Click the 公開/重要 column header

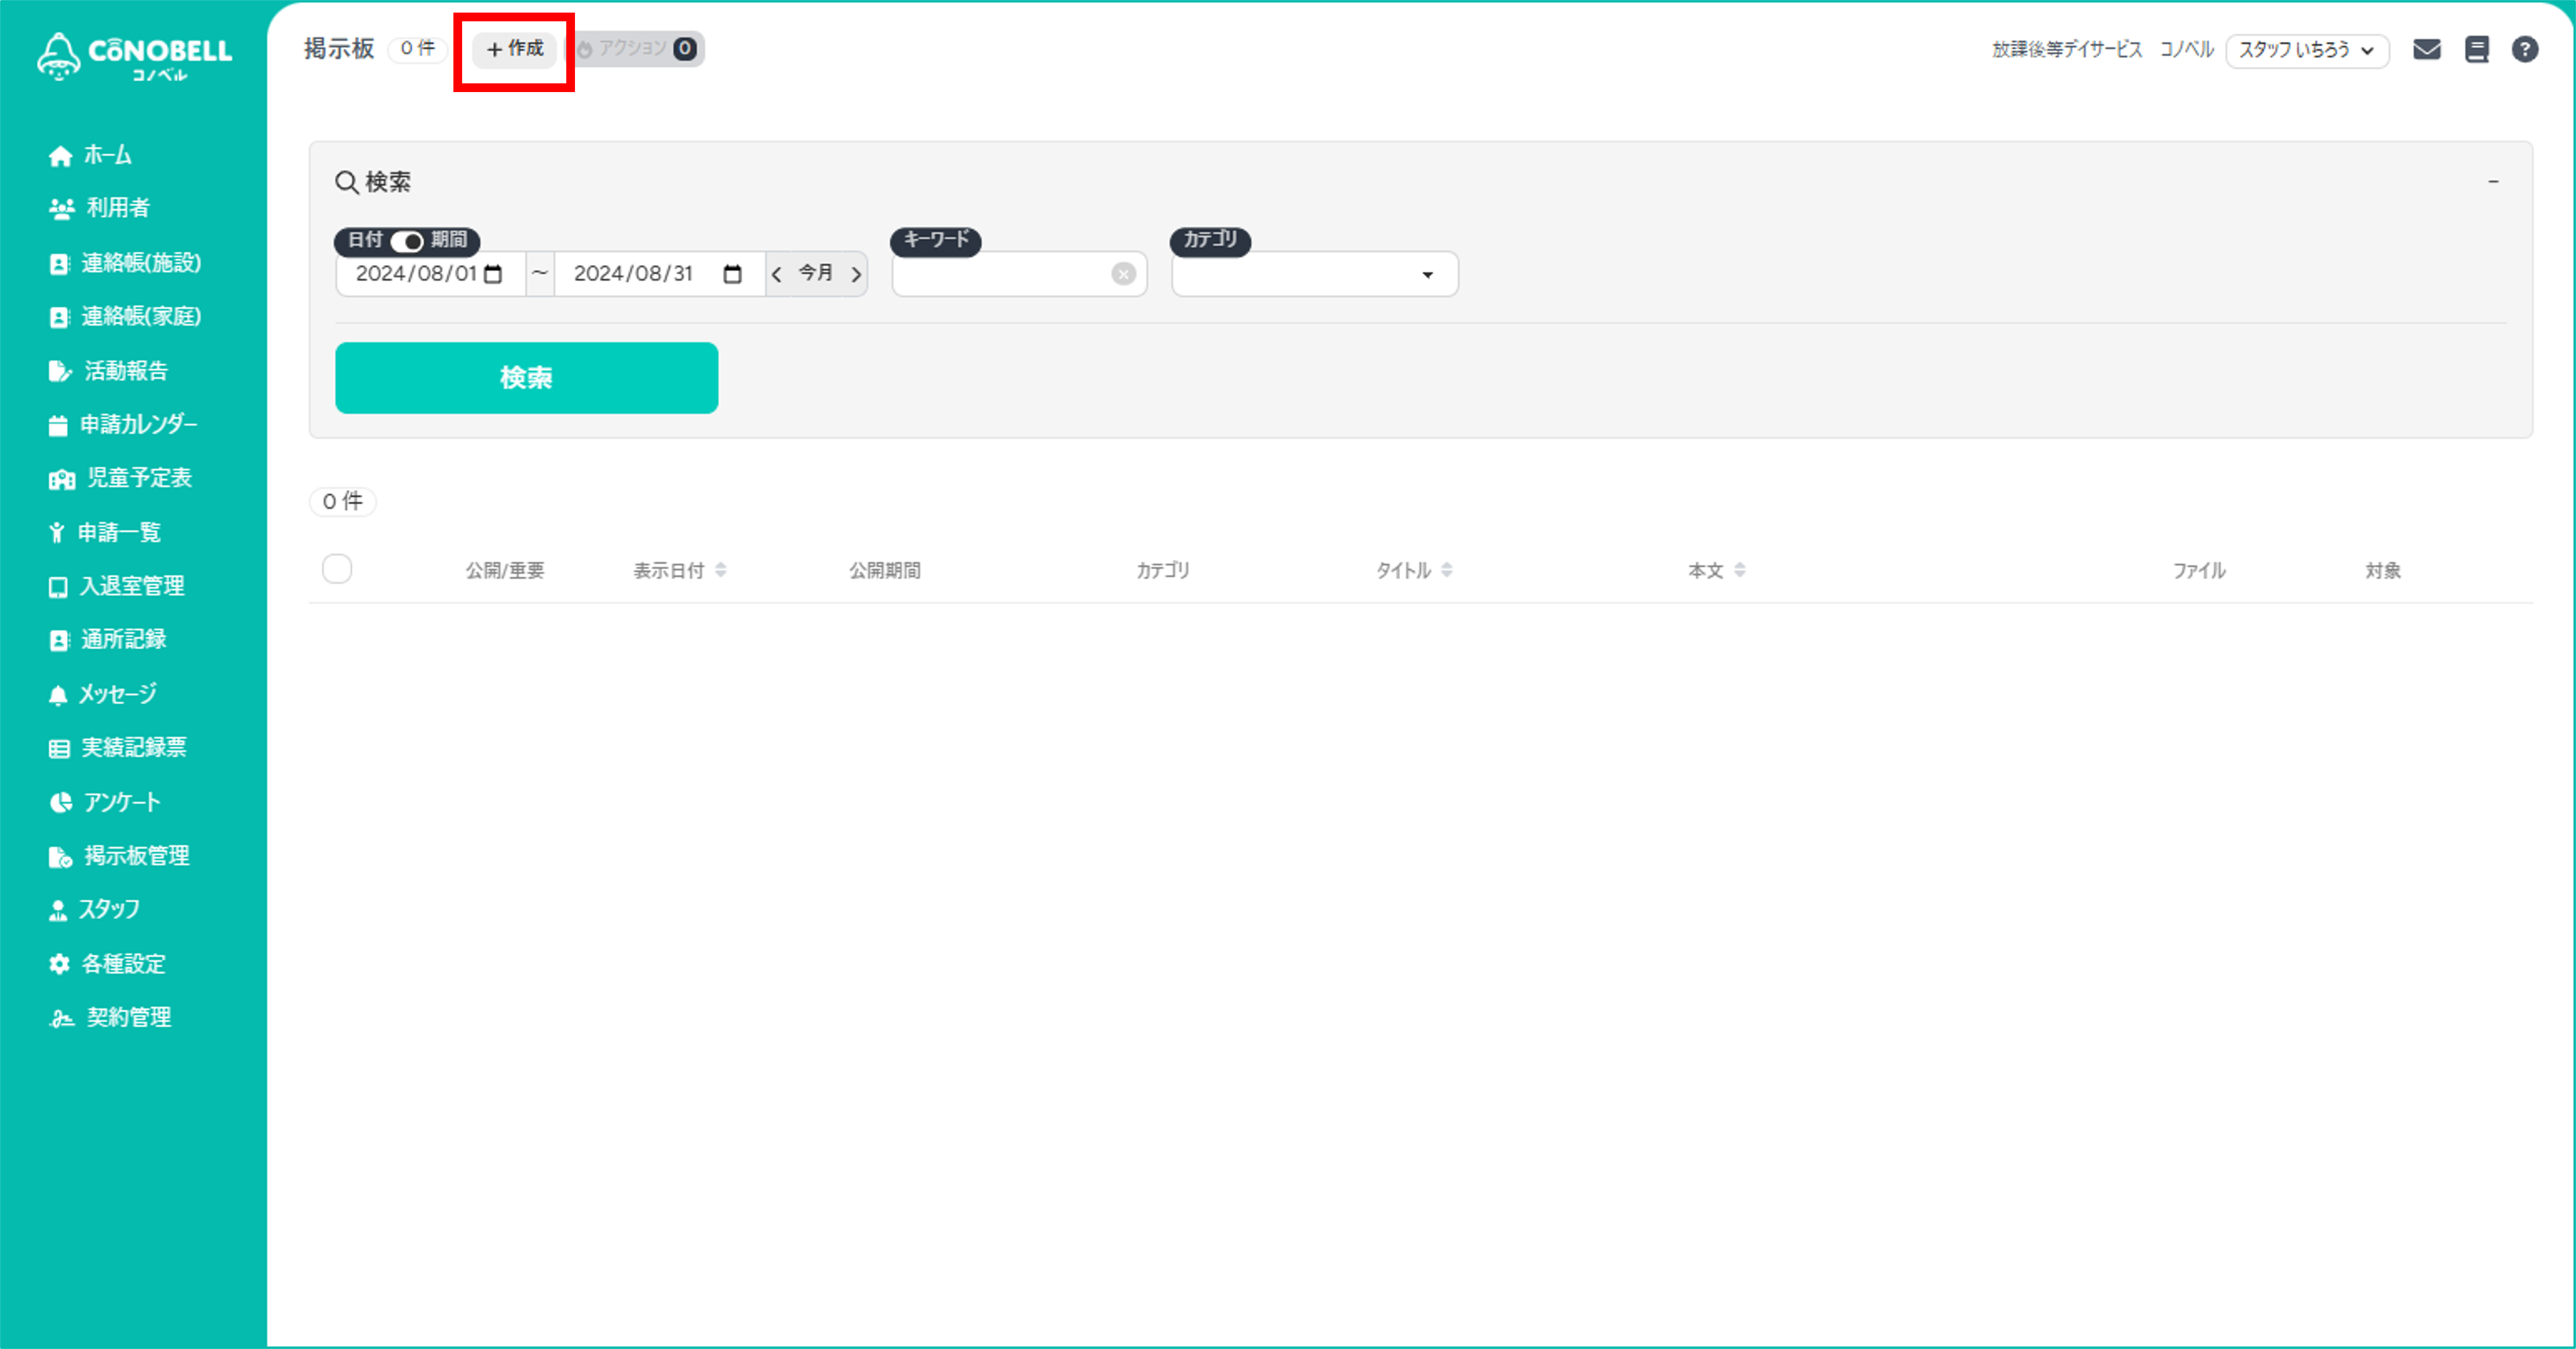505,570
